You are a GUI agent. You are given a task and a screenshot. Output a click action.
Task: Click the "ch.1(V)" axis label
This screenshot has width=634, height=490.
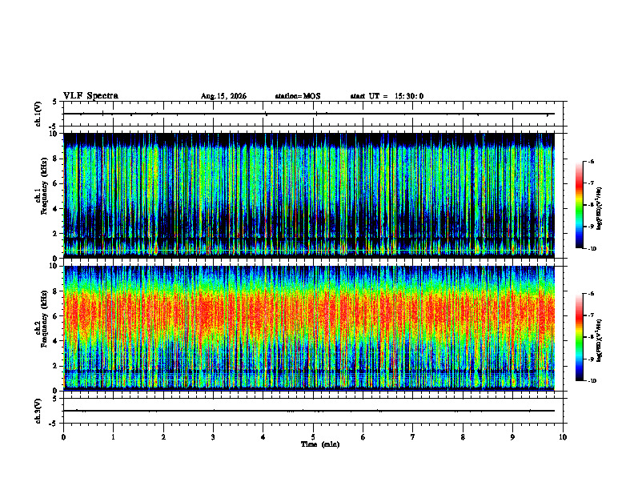tap(38, 114)
